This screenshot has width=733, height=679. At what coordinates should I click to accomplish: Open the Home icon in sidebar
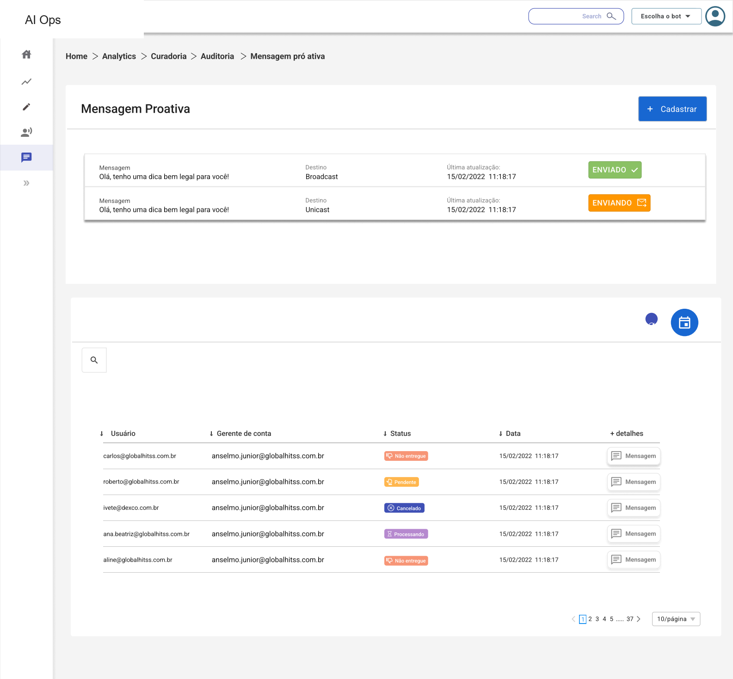coord(26,55)
